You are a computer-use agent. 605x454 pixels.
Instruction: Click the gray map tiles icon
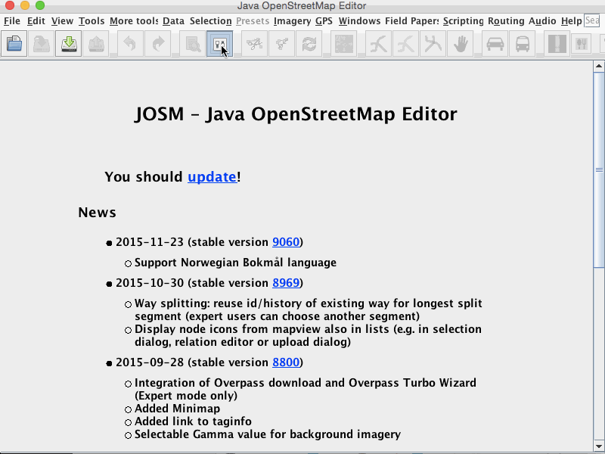coord(343,44)
